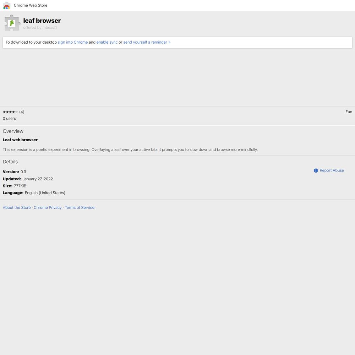This screenshot has height=355, width=355.
Task: Click 'send yourself a reminder »' link
Action: tap(147, 42)
